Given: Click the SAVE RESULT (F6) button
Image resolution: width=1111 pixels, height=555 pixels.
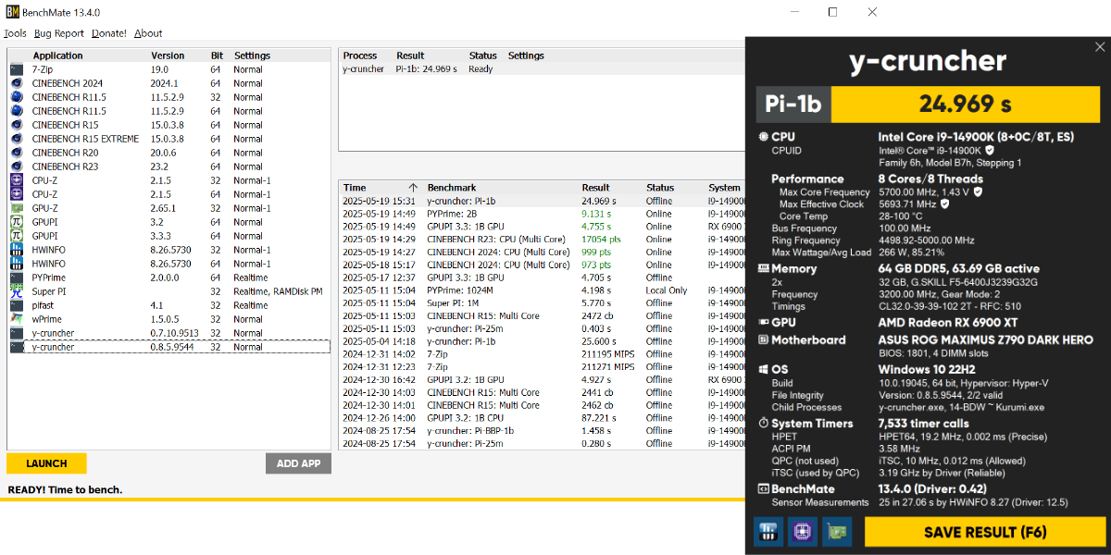Looking at the screenshot, I should 984,532.
